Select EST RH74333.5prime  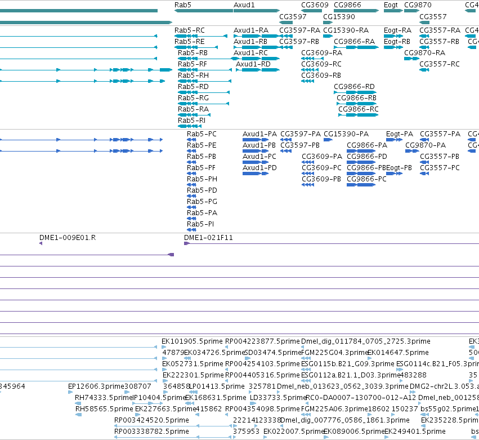click(x=104, y=398)
